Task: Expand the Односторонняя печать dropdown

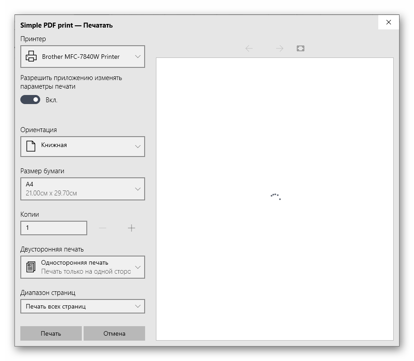Action: 83,267
